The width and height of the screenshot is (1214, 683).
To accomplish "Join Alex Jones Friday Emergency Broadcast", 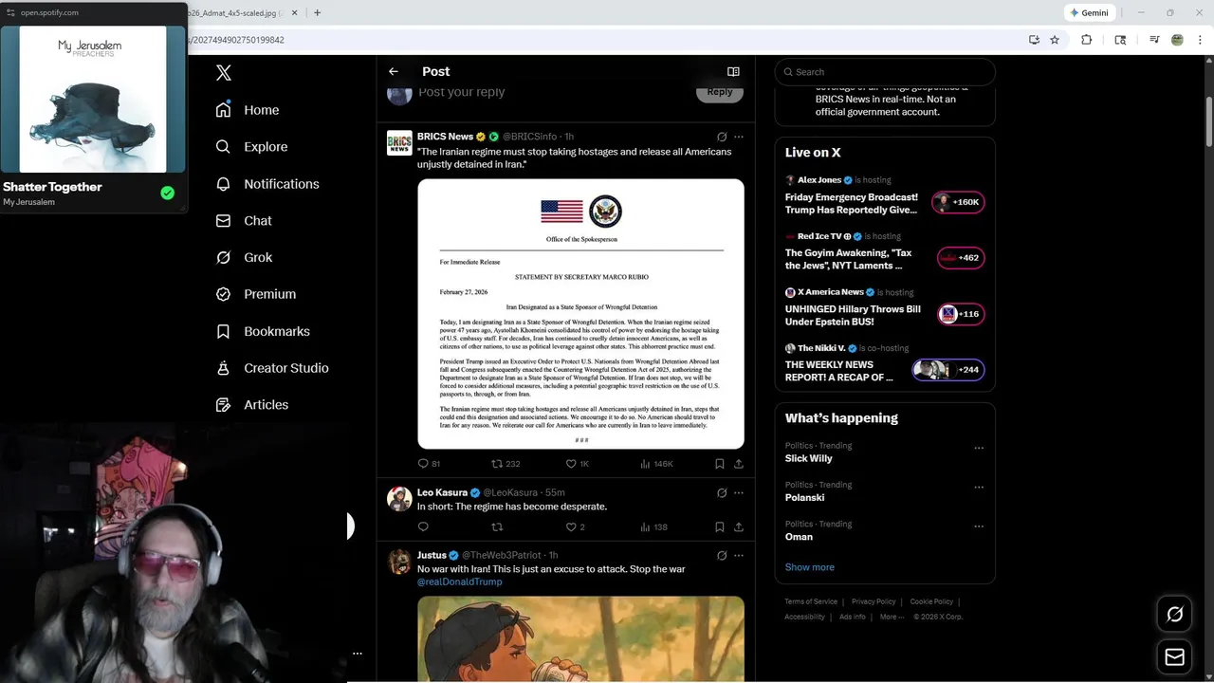I will [959, 202].
